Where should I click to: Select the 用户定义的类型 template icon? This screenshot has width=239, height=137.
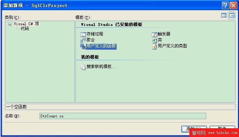point(154,47)
